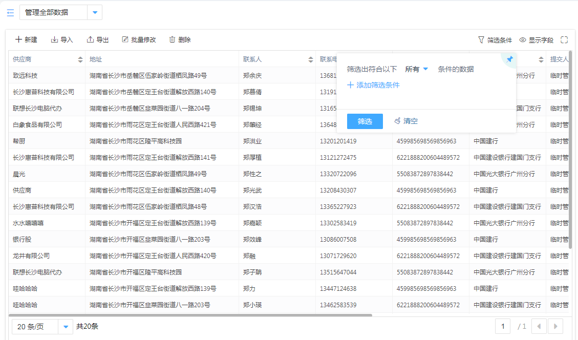Screen dimensions: 578x340
Task: Expand the 所有 condition dropdown
Action: point(416,69)
